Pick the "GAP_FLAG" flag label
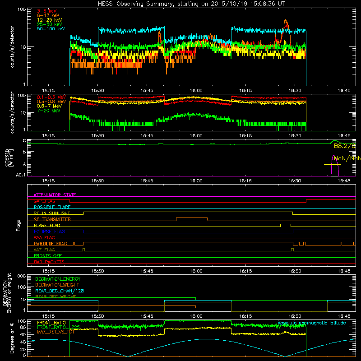This screenshot has width=361, height=361. pos(44,201)
